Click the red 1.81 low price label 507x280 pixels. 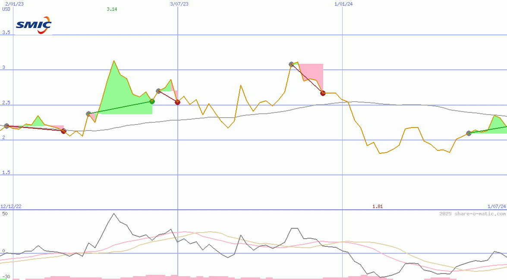point(378,206)
